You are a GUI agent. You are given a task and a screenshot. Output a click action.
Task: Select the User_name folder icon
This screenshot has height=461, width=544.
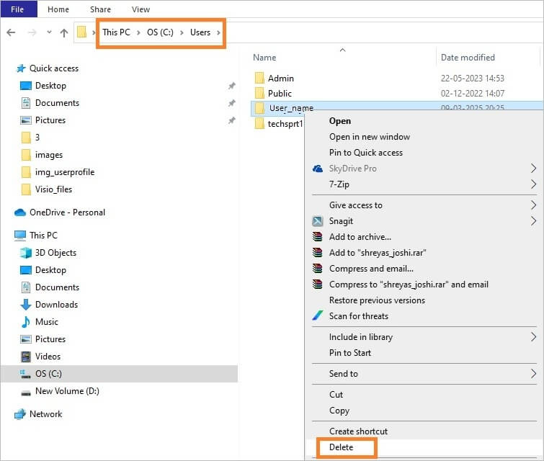pyautogui.click(x=259, y=108)
